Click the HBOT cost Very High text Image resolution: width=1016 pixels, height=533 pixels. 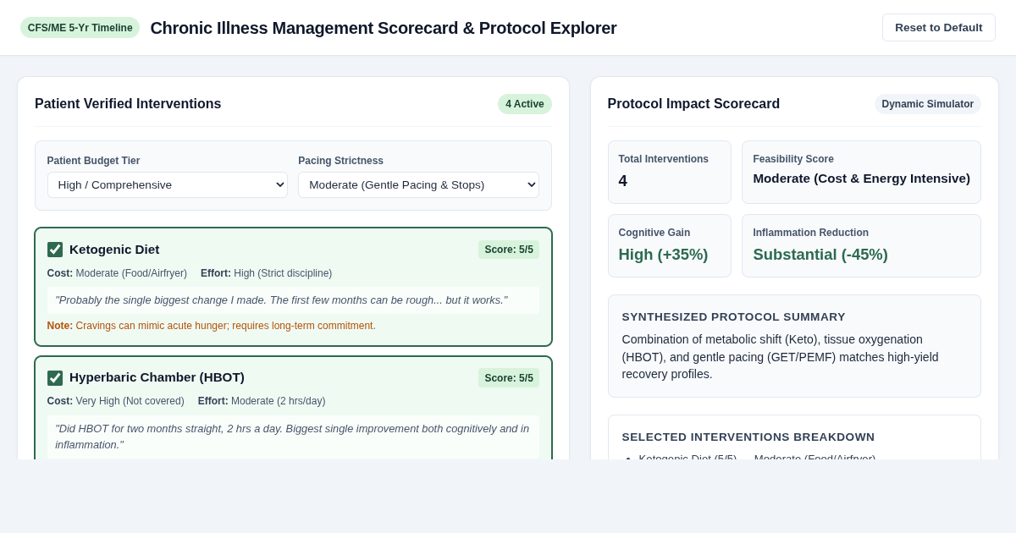coord(116,401)
